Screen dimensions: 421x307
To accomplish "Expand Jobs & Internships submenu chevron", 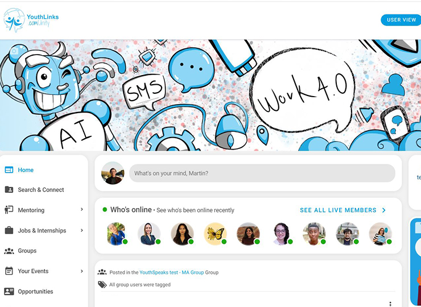I will click(x=82, y=230).
